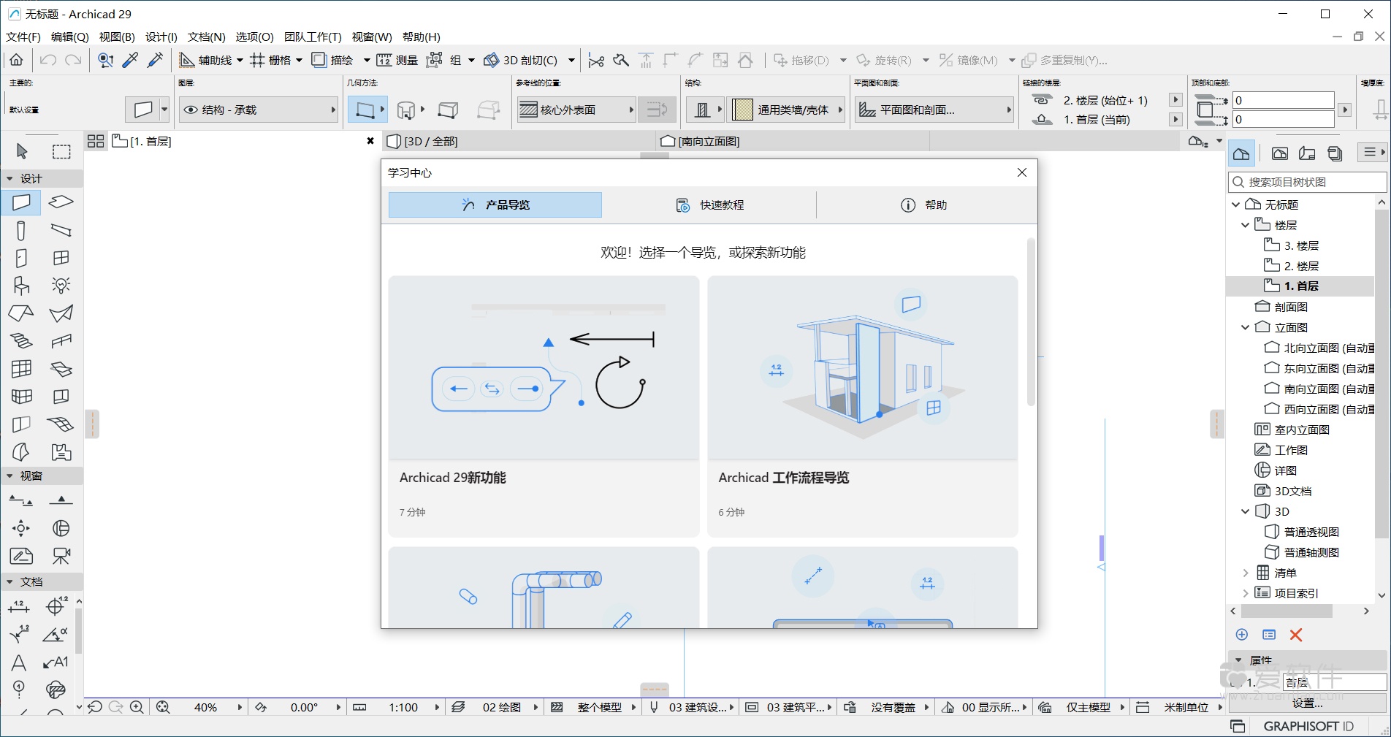The width and height of the screenshot is (1391, 737).
Task: Select the linear Dimension tool
Action: [19, 606]
